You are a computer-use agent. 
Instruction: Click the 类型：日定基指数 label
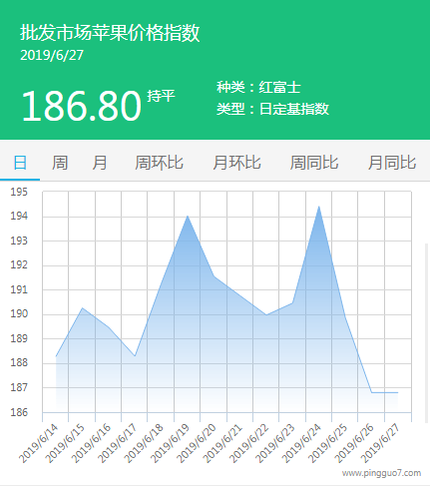tap(272, 109)
